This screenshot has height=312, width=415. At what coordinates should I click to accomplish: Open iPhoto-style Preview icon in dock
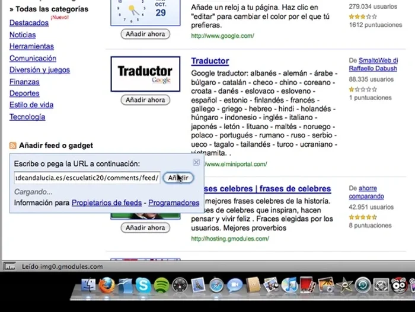[272, 285]
